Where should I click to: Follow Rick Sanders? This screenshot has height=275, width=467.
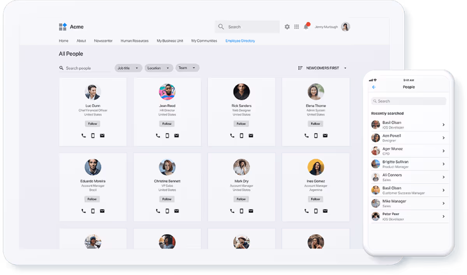pos(241,124)
